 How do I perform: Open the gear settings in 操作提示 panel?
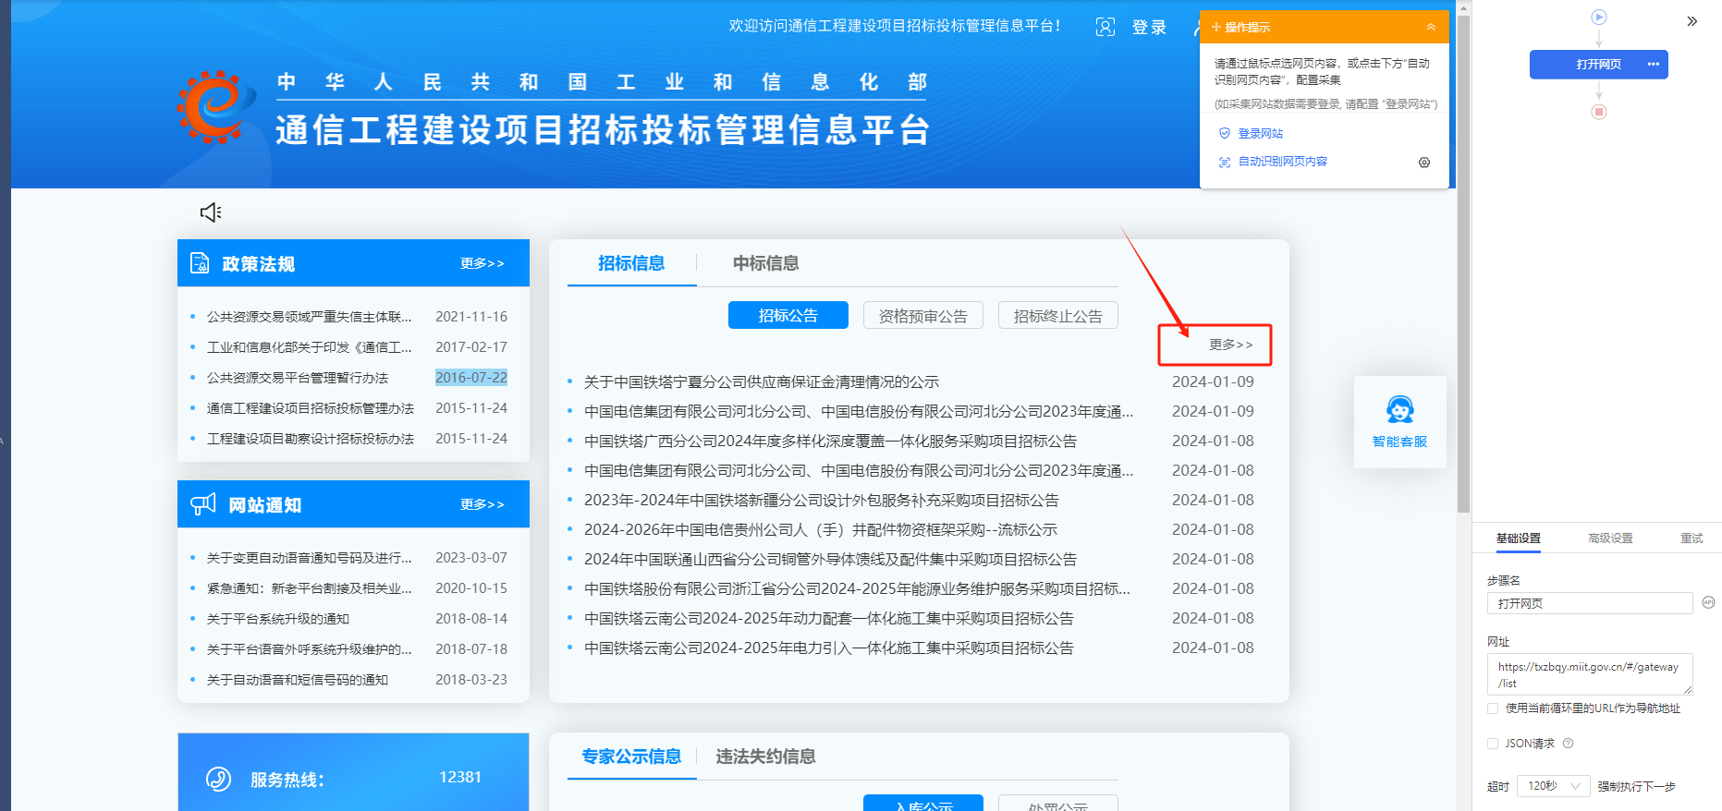[x=1424, y=163]
